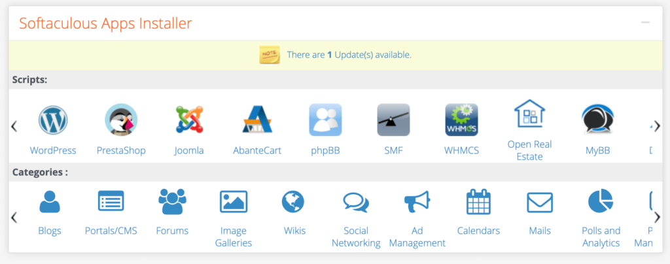Click the Mails text label
Viewport: 670px width, 264px height.
540,231
